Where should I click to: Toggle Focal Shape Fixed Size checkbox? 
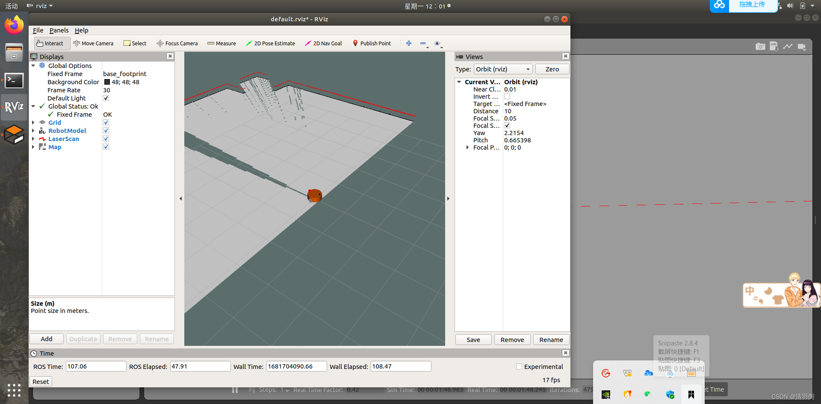507,125
